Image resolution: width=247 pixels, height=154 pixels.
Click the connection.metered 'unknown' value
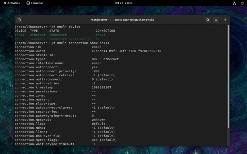point(98,120)
